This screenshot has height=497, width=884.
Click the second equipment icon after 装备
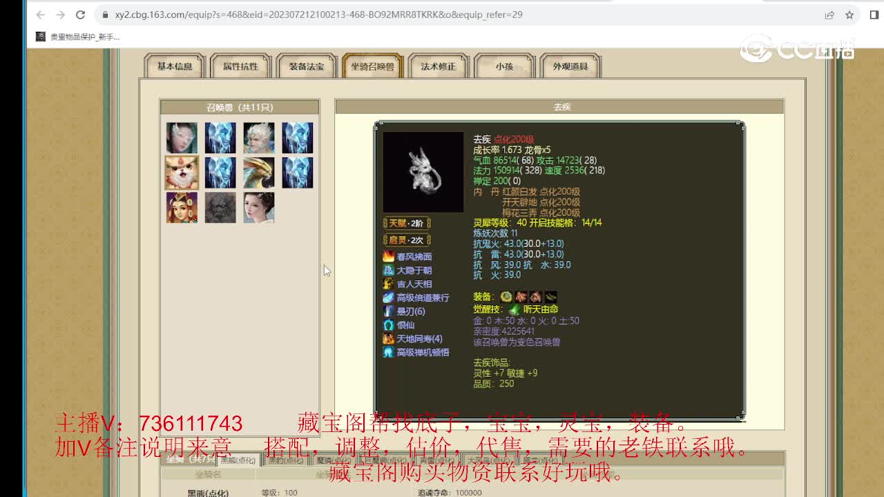pos(521,296)
